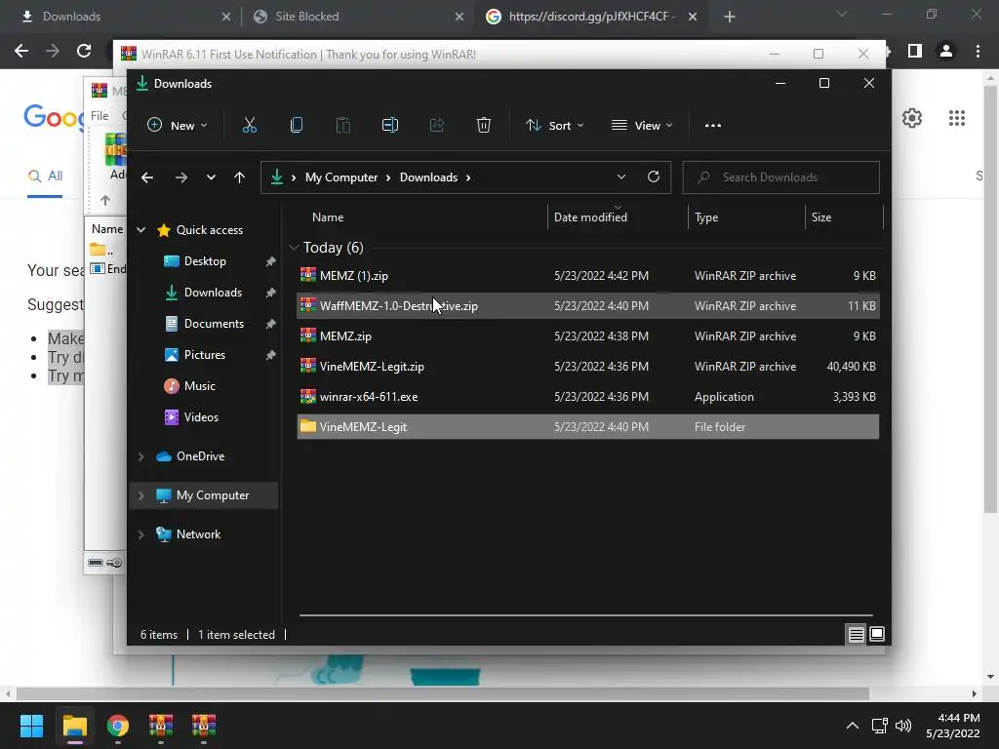Show hidden system tray icons

tap(852, 726)
